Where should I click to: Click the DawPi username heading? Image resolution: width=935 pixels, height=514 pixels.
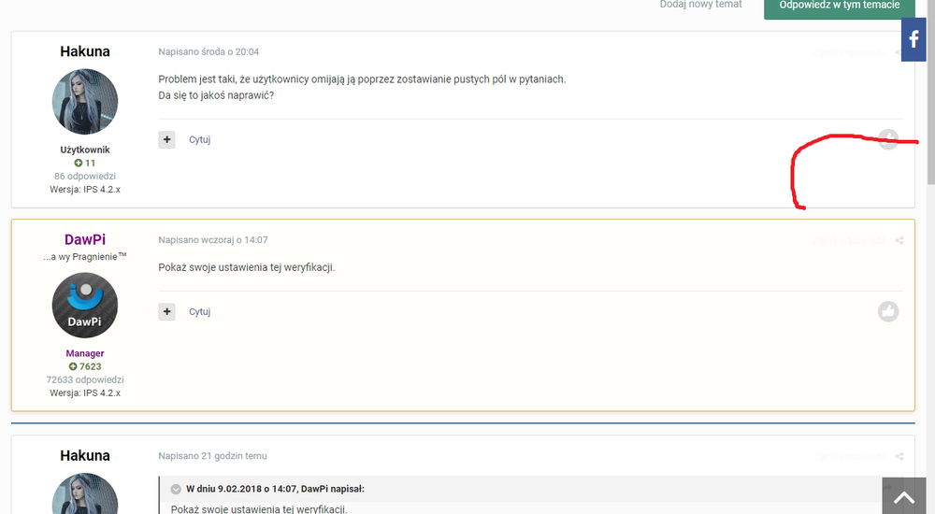(85, 239)
